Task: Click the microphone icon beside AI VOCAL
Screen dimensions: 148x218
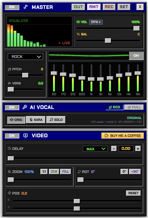Action: (24, 107)
